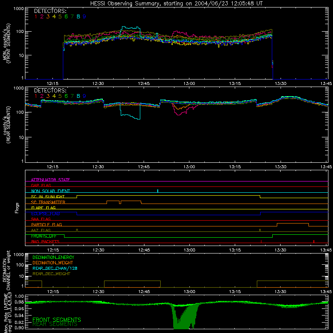Select detector 9 in front segments legend
Viewport: 333px width, 333px height.
click(84, 17)
